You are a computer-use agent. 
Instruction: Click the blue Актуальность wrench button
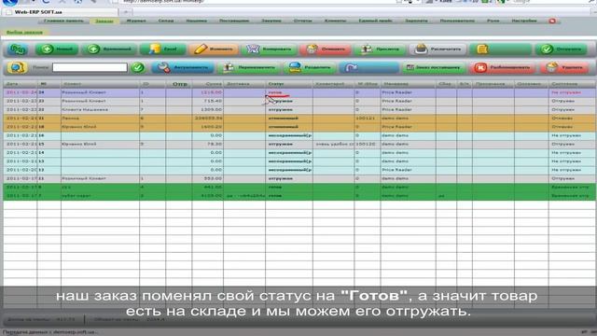coord(183,68)
